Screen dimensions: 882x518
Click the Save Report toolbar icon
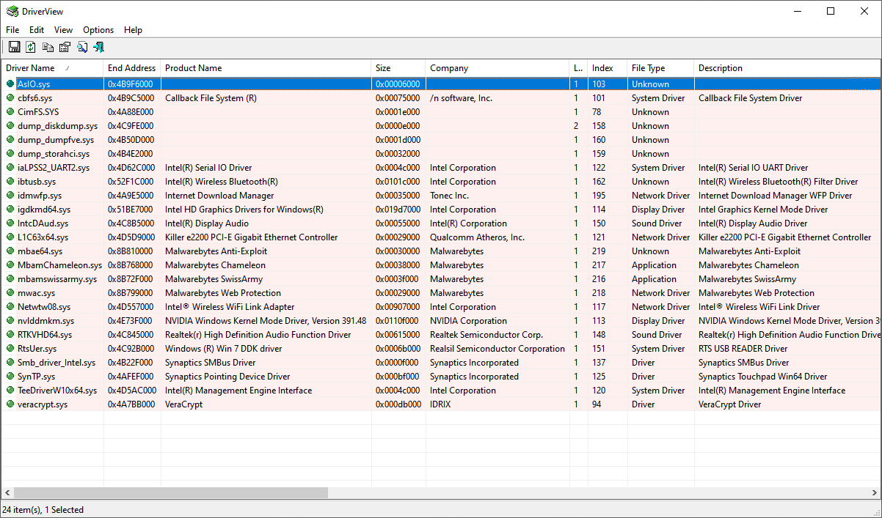tap(14, 46)
